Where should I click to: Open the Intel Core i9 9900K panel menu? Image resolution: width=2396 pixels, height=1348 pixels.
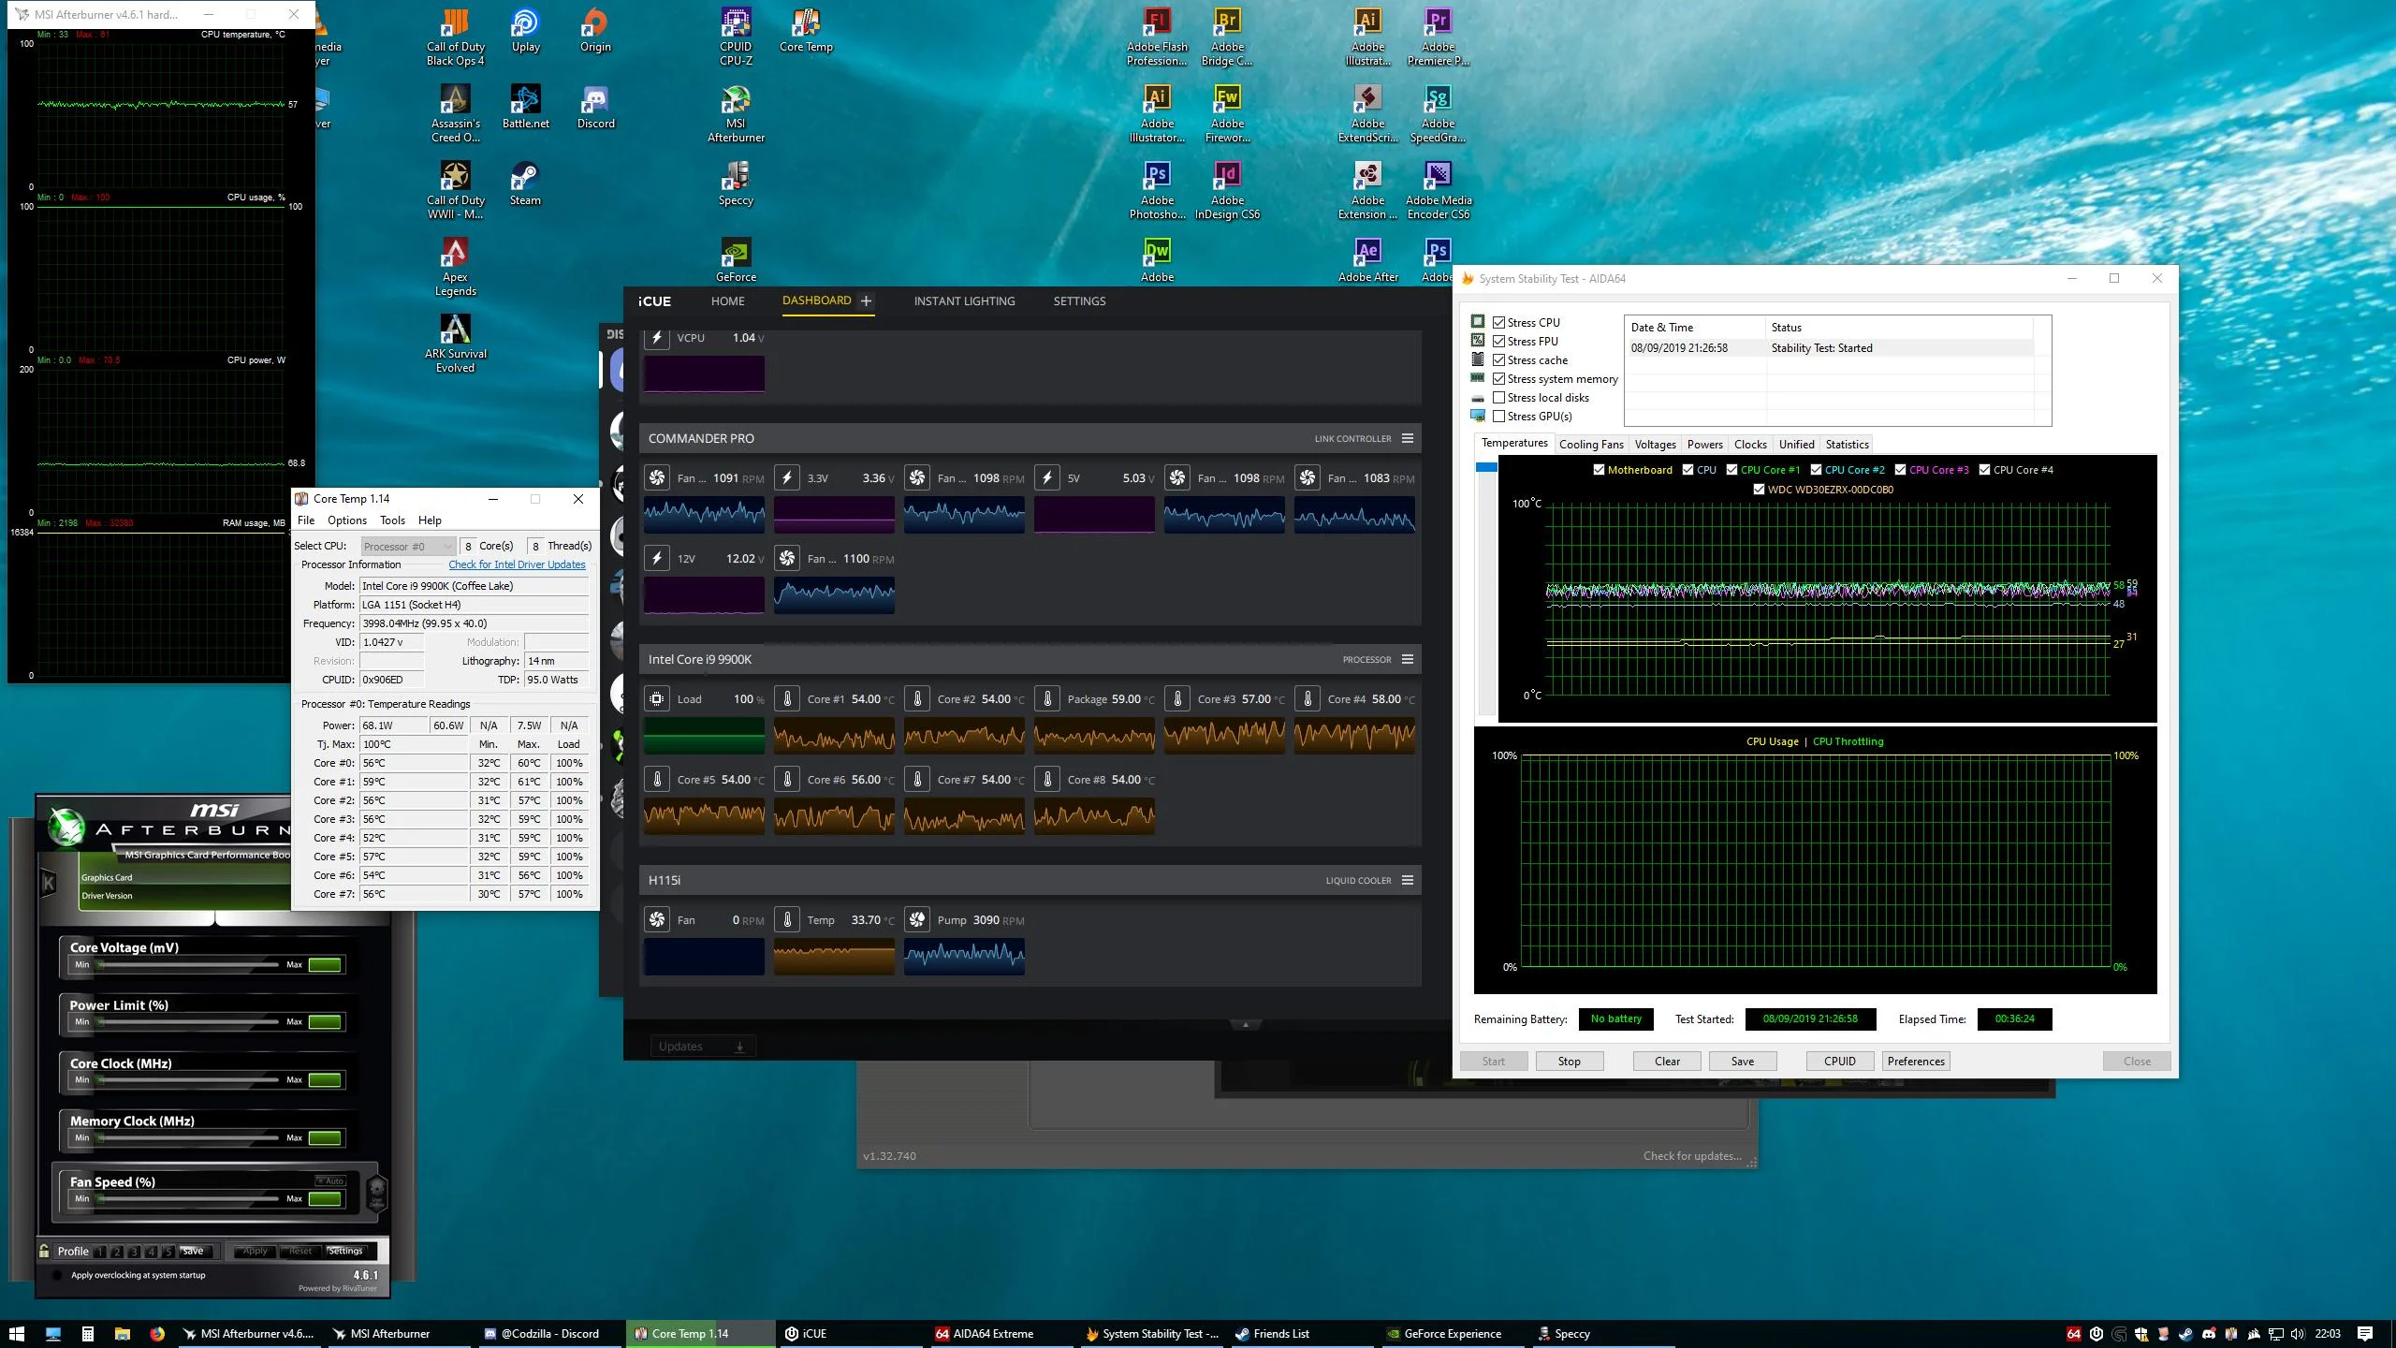1407,659
